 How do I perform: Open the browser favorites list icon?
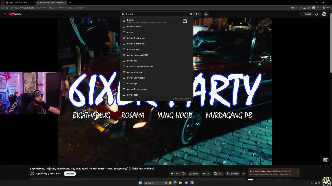pos(309,8)
